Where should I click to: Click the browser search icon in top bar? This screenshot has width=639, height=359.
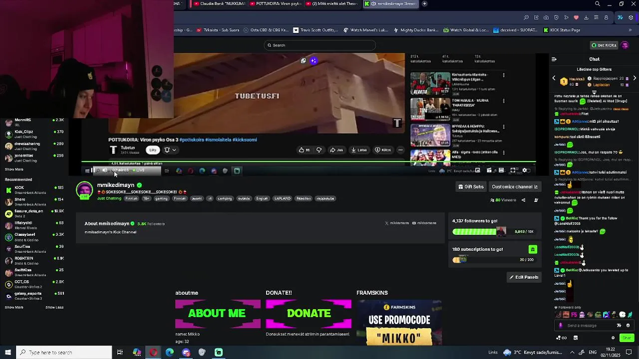click(x=598, y=4)
